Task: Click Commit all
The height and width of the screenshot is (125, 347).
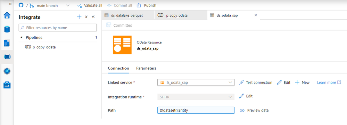Action: pyautogui.click(x=119, y=6)
